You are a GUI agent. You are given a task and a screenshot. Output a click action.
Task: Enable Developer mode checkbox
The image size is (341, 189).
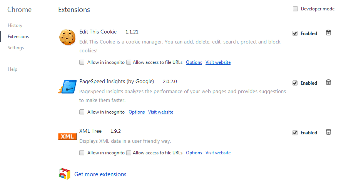pos(296,9)
